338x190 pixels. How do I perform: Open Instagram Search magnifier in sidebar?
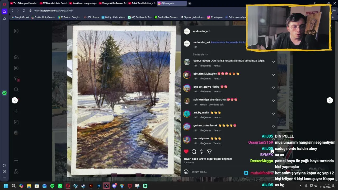(x=16, y=90)
